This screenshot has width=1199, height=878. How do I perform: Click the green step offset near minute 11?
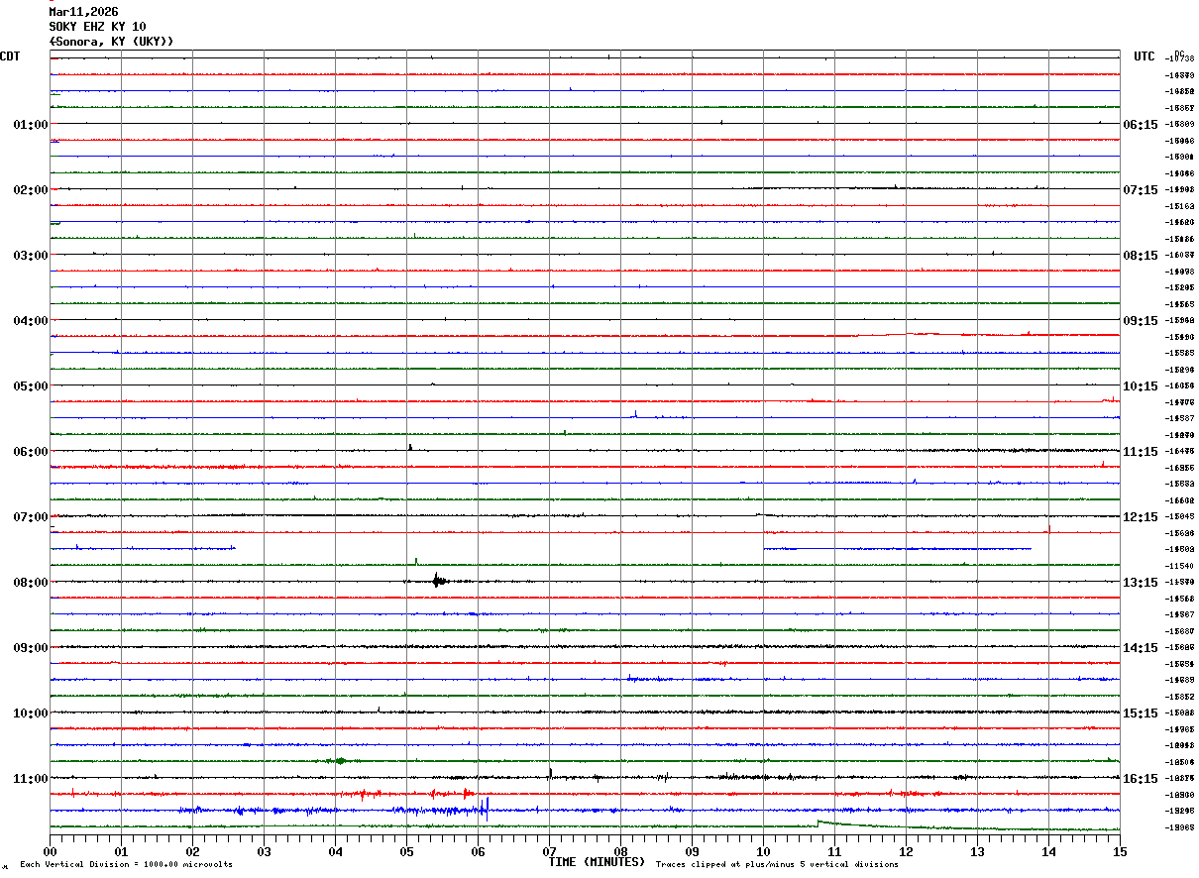[818, 822]
